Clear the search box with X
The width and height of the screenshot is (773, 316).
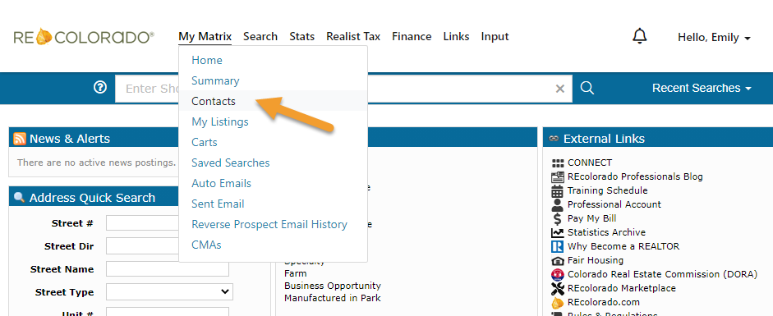560,89
